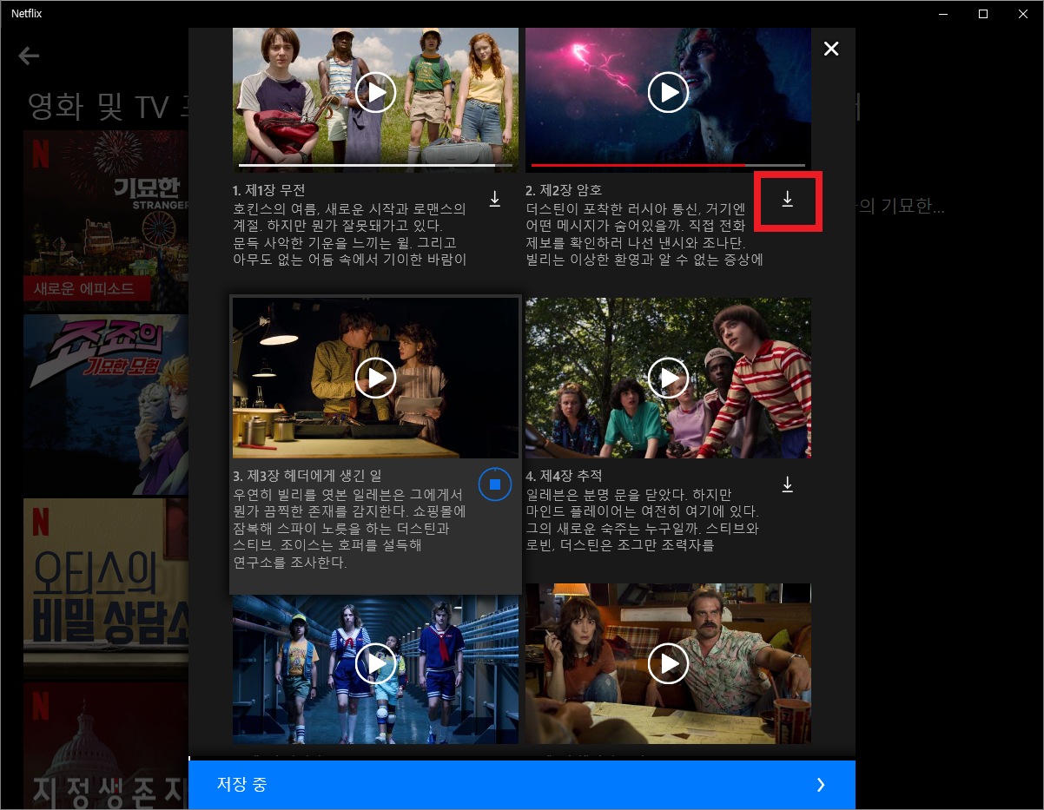Click the chevron on the 저장 중 bar
Viewport: 1044px width, 810px height.
pos(821,785)
